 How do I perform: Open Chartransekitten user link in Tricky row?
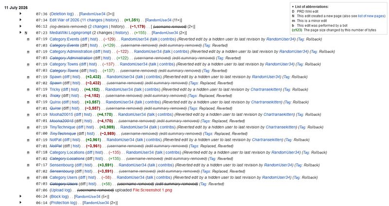[x=265, y=89]
